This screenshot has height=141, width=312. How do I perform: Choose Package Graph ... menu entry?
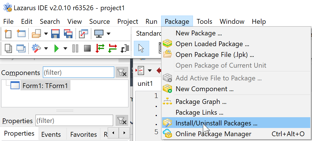(236, 102)
